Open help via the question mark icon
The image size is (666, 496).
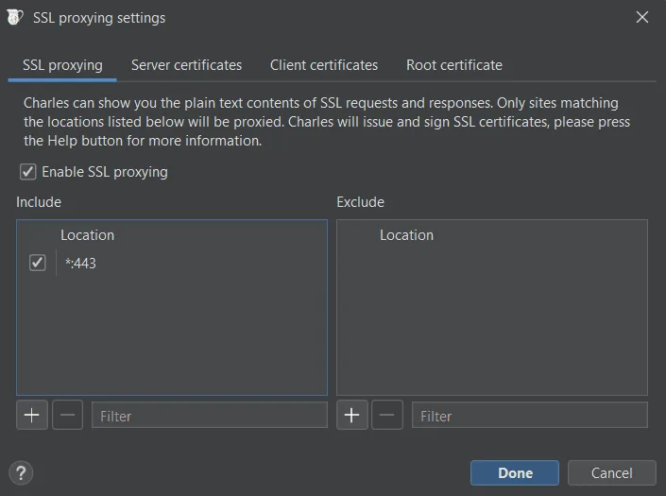click(21, 472)
